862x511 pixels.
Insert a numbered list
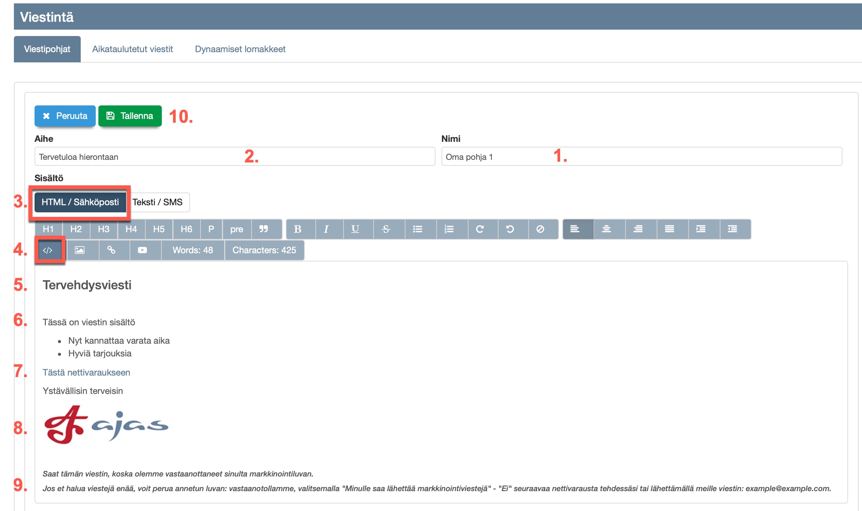[x=449, y=229]
